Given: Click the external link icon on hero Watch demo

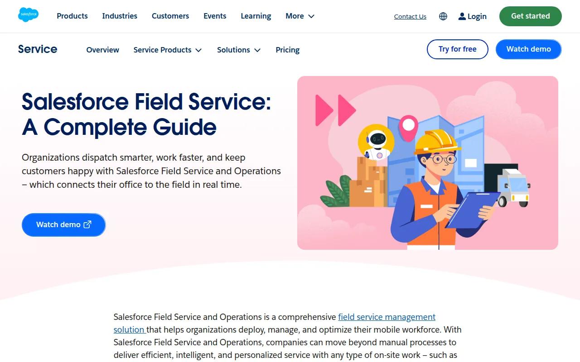Looking at the screenshot, I should (x=87, y=224).
